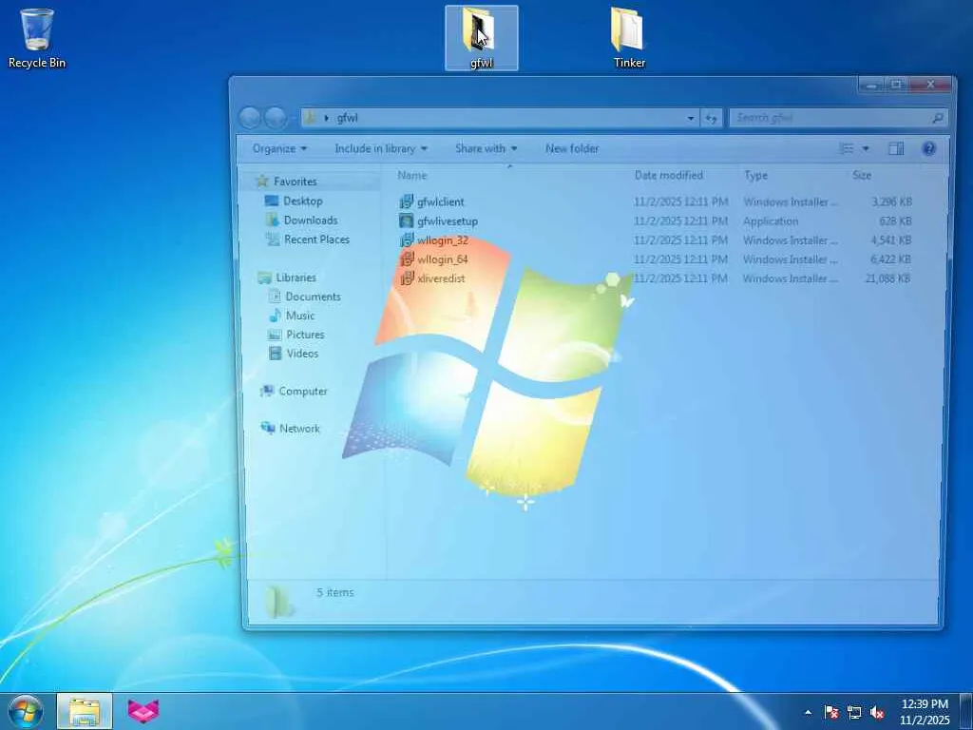Screen dimensions: 973x730
Task: Sort by the Type column header
Action: [x=755, y=175]
